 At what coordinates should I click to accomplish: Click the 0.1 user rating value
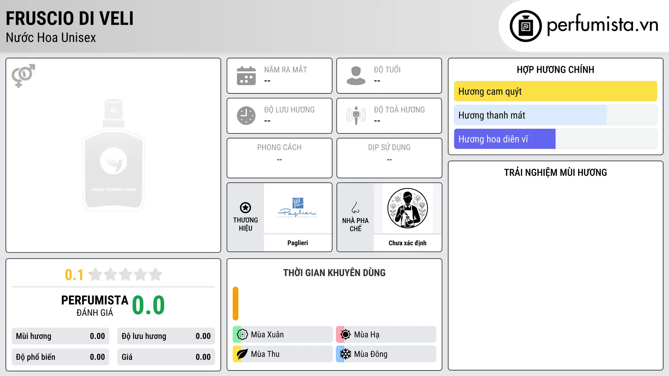[x=74, y=275]
